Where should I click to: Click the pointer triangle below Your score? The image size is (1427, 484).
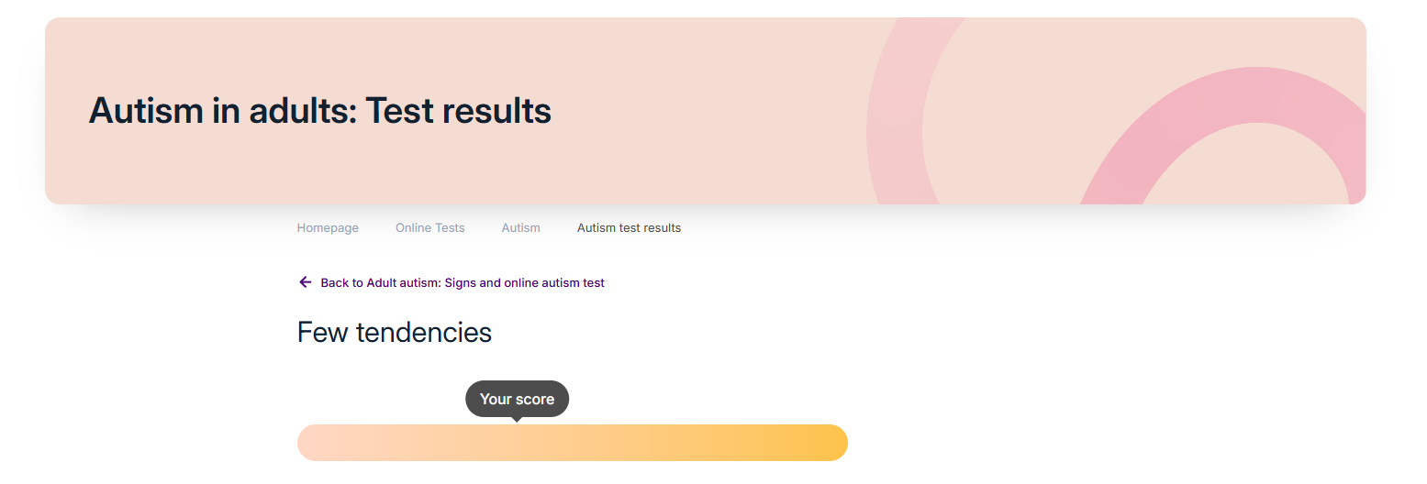point(518,420)
